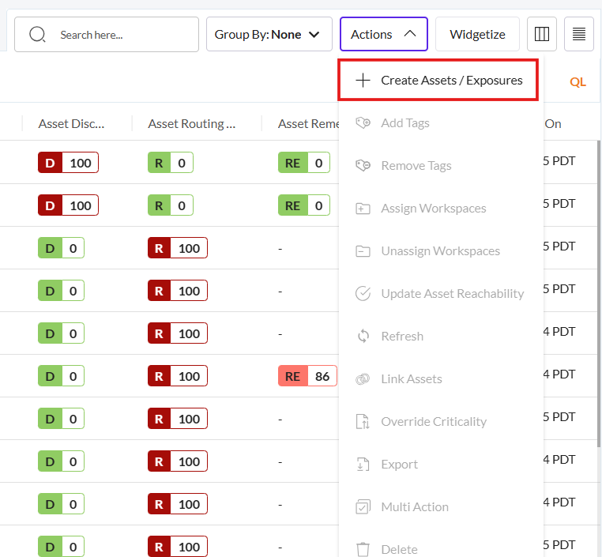Click the Unassign Workspaces folder icon
Screen dimensions: 602x557
coord(363,251)
